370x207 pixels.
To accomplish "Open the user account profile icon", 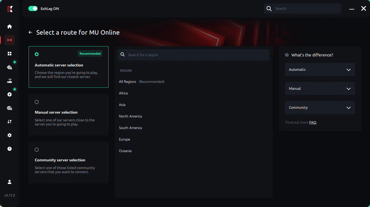I will (x=10, y=182).
